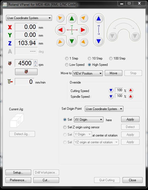
Task: Jog the tool in +X with red right arrow
Action: tap(83, 30)
